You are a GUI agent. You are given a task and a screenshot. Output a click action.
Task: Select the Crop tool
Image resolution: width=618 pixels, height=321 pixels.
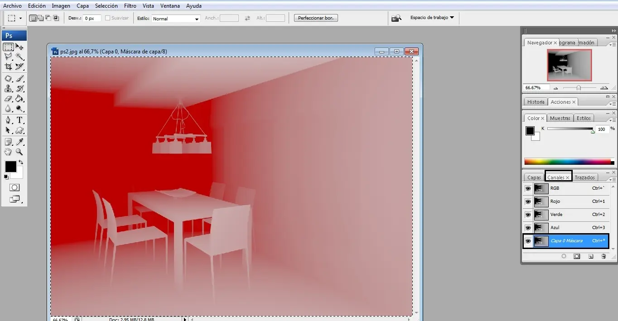[8, 67]
